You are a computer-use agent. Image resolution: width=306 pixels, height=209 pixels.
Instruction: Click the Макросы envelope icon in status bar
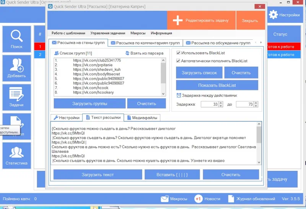(164, 199)
